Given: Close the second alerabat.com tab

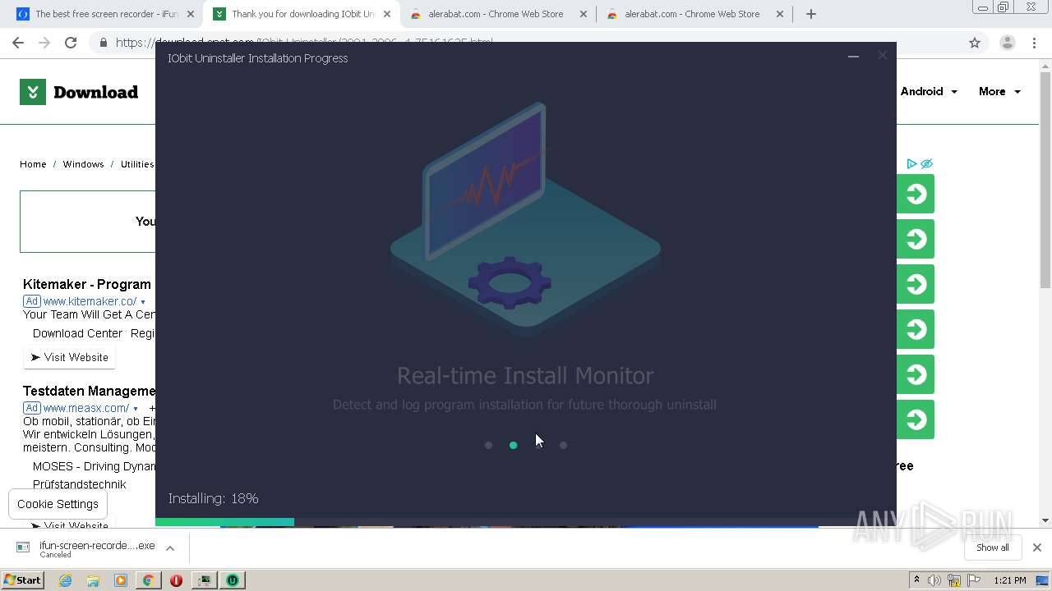Looking at the screenshot, I should click(780, 14).
